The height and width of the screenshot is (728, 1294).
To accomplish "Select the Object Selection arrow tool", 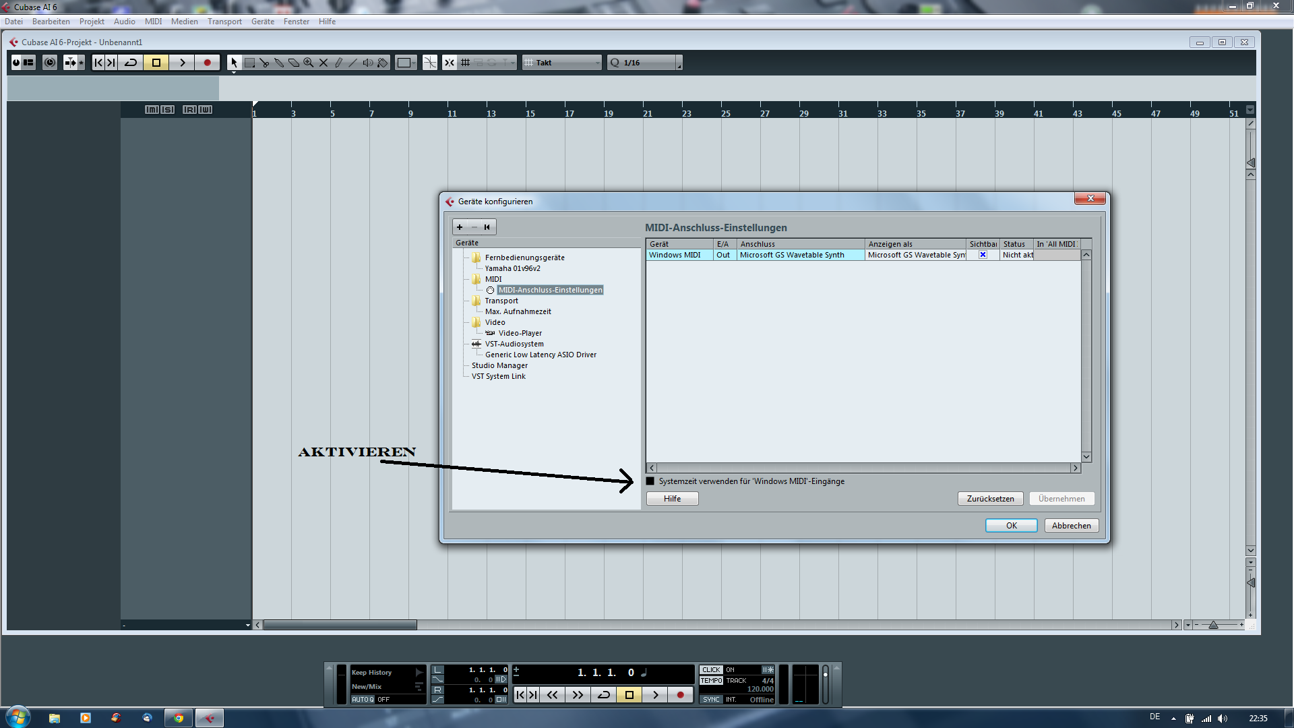I will point(234,63).
